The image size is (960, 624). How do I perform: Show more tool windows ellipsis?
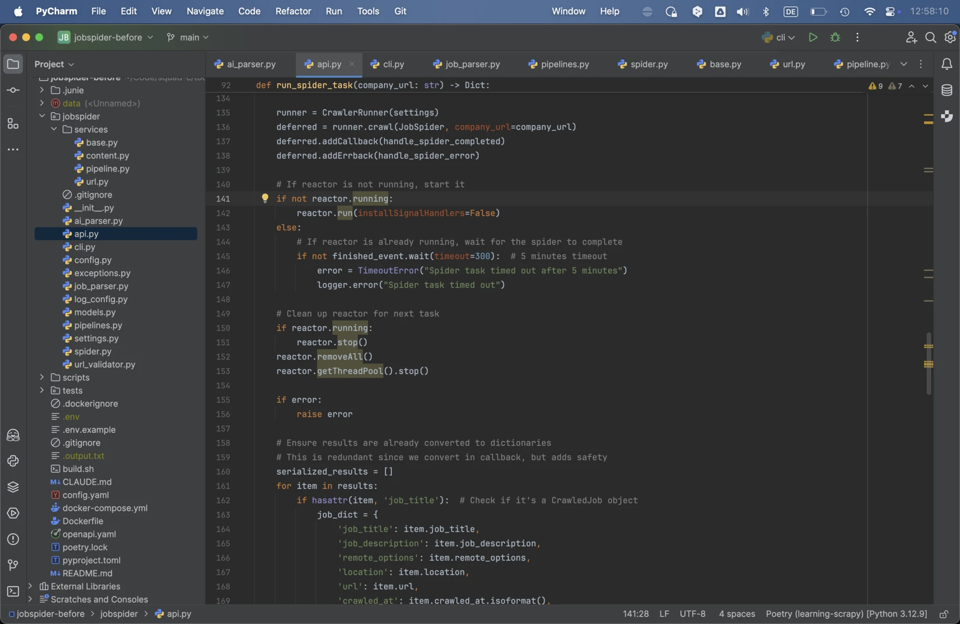pyautogui.click(x=13, y=150)
